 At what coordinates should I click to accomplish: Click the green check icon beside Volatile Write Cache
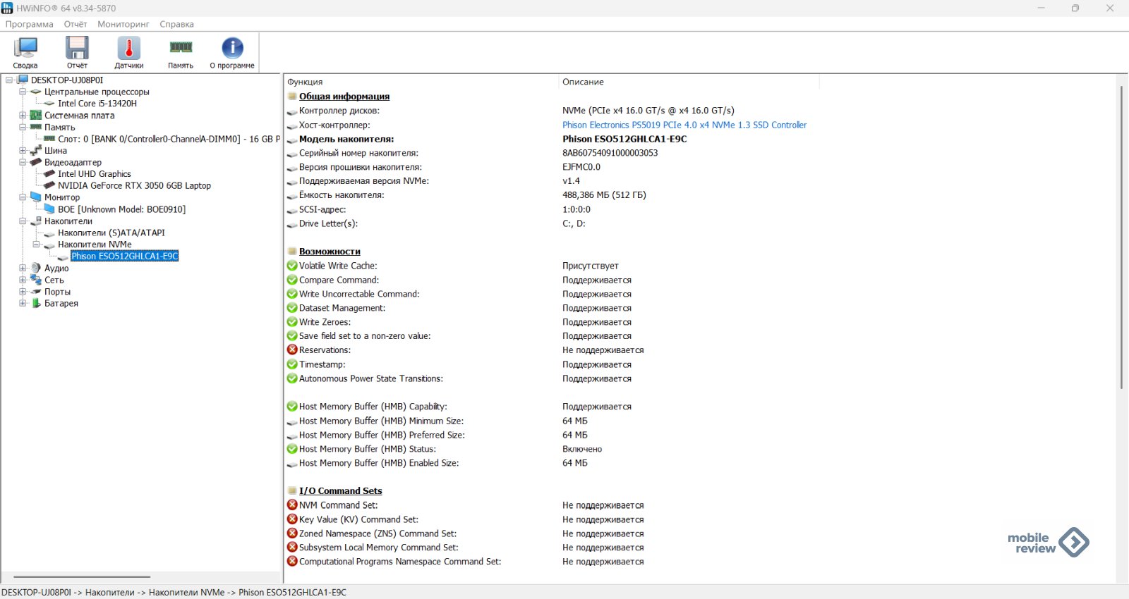(x=292, y=266)
